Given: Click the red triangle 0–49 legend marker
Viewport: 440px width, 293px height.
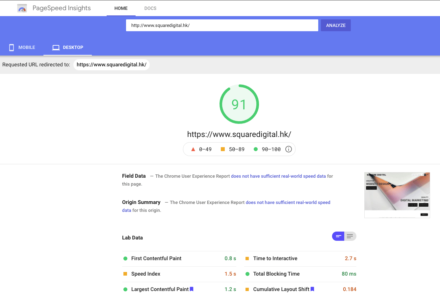Looking at the screenshot, I should click(x=193, y=149).
